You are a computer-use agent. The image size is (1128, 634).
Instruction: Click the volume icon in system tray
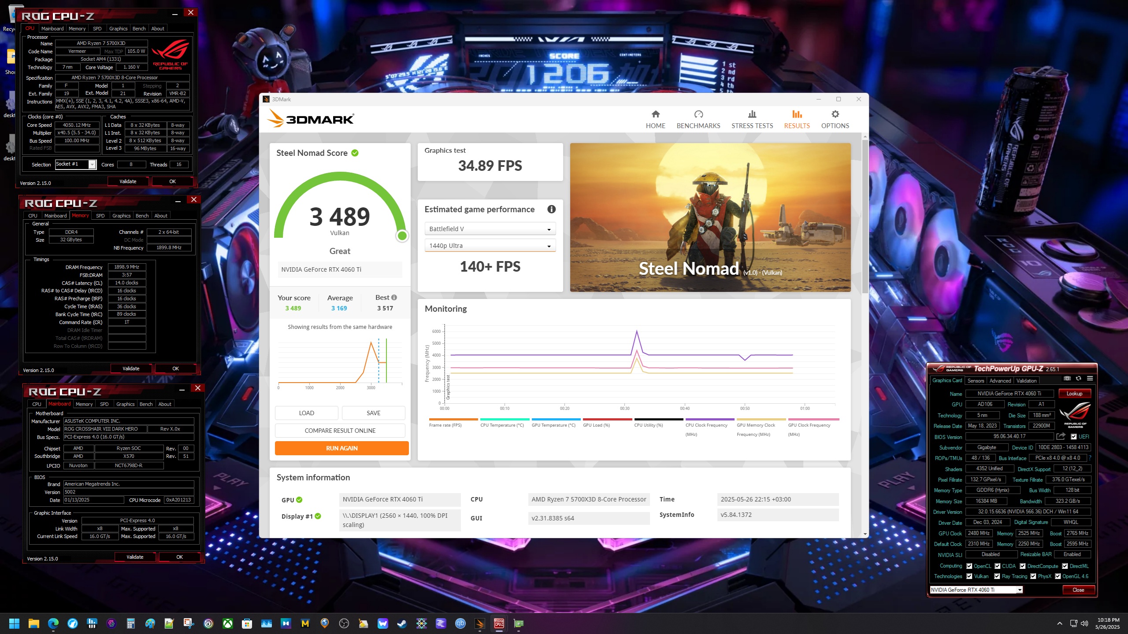pyautogui.click(x=1084, y=623)
